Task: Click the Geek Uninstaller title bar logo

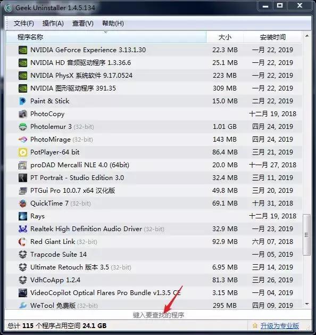Action: tap(9, 8)
